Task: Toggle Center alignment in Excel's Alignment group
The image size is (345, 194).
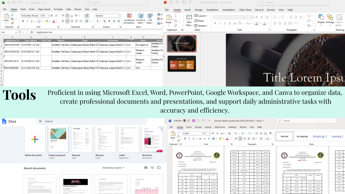Action: tap(67, 21)
